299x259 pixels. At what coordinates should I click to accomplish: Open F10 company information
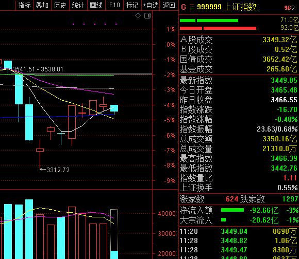(114, 5)
